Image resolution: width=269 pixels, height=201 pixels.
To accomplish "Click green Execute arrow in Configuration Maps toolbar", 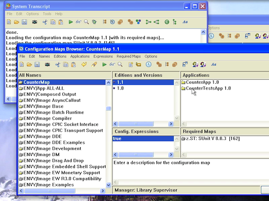I will pyautogui.click(x=104, y=64).
